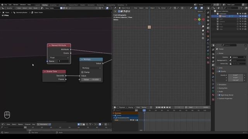This screenshot has width=248, height=139.
Task: Click the red X axis gizmo ball
Action: pyautogui.click(x=203, y=20)
